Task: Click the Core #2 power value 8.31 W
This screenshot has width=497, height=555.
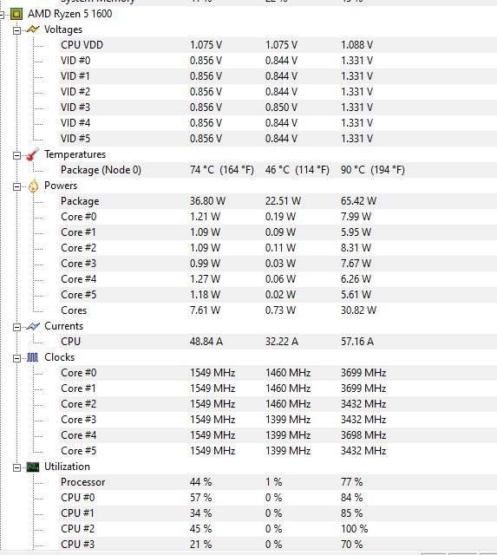Action: pos(356,248)
